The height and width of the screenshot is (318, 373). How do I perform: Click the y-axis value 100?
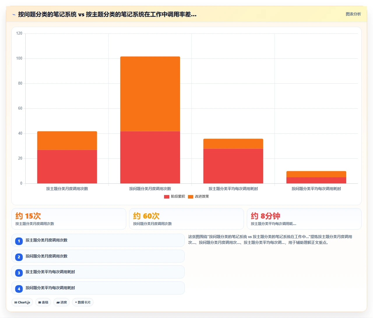[19, 58]
